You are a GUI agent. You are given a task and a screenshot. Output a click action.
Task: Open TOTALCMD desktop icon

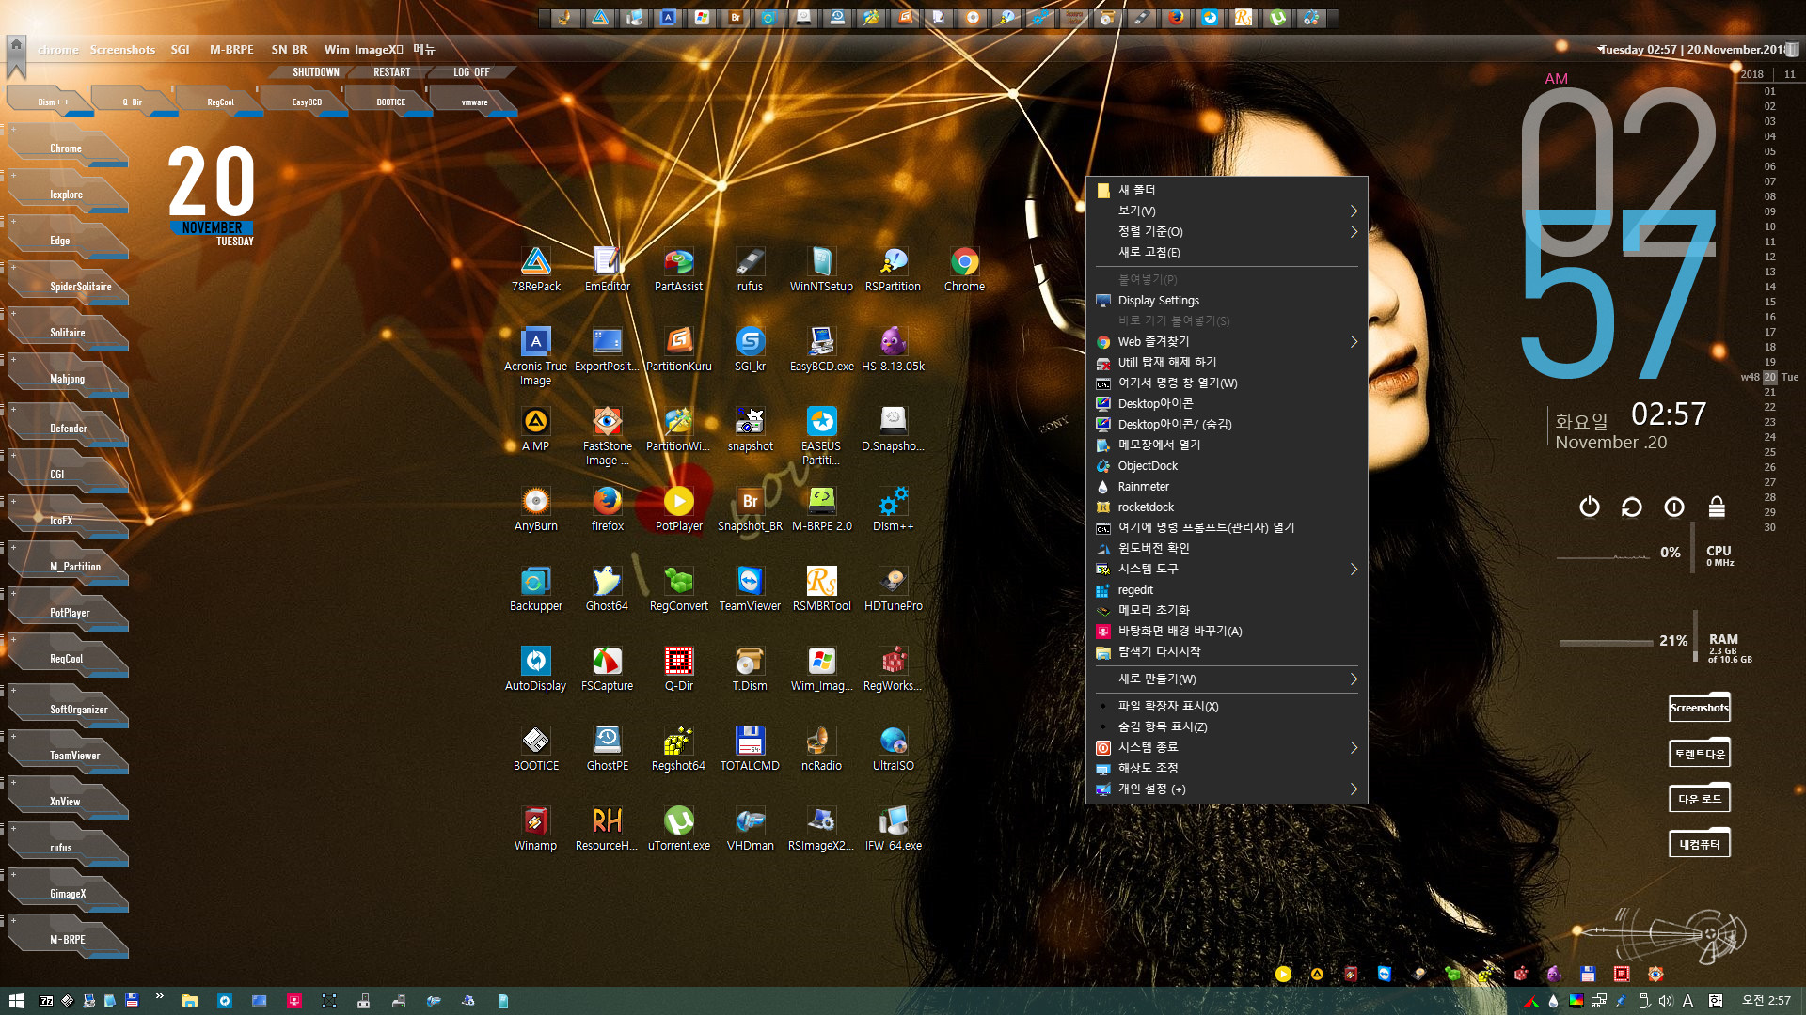(x=750, y=748)
